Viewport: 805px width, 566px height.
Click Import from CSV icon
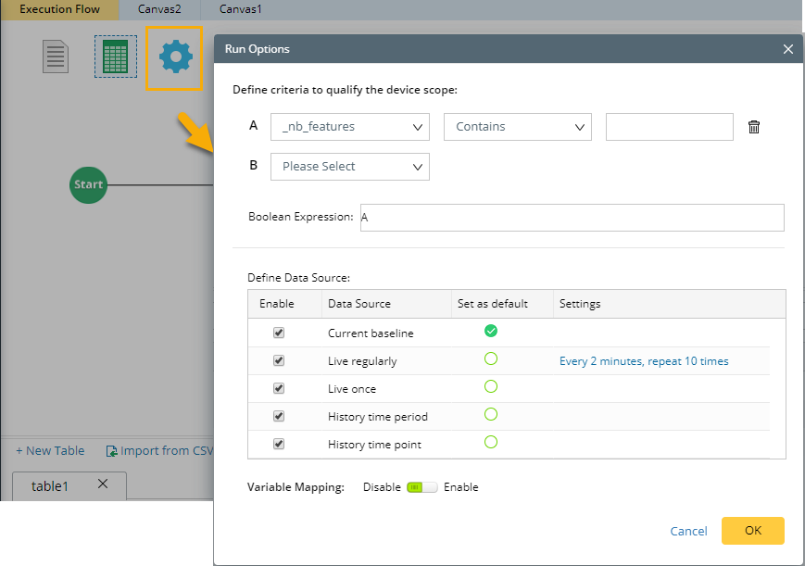[113, 451]
